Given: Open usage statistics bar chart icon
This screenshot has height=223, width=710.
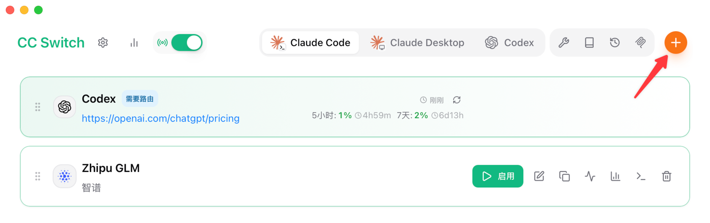Looking at the screenshot, I should pyautogui.click(x=134, y=43).
